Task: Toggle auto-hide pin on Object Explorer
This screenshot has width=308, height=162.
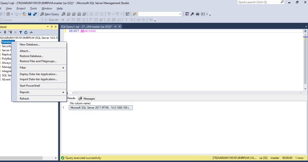Action: click(x=52, y=27)
